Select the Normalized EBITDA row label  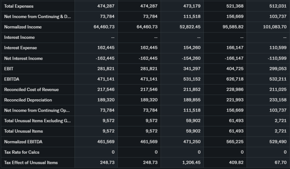point(23,141)
